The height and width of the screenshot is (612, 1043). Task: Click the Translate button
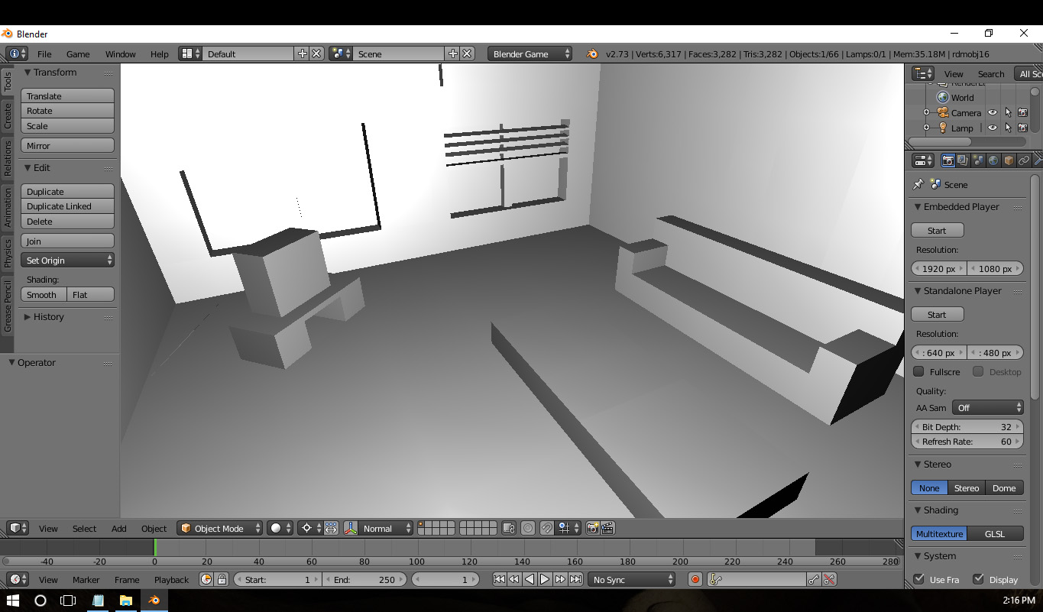(67, 96)
